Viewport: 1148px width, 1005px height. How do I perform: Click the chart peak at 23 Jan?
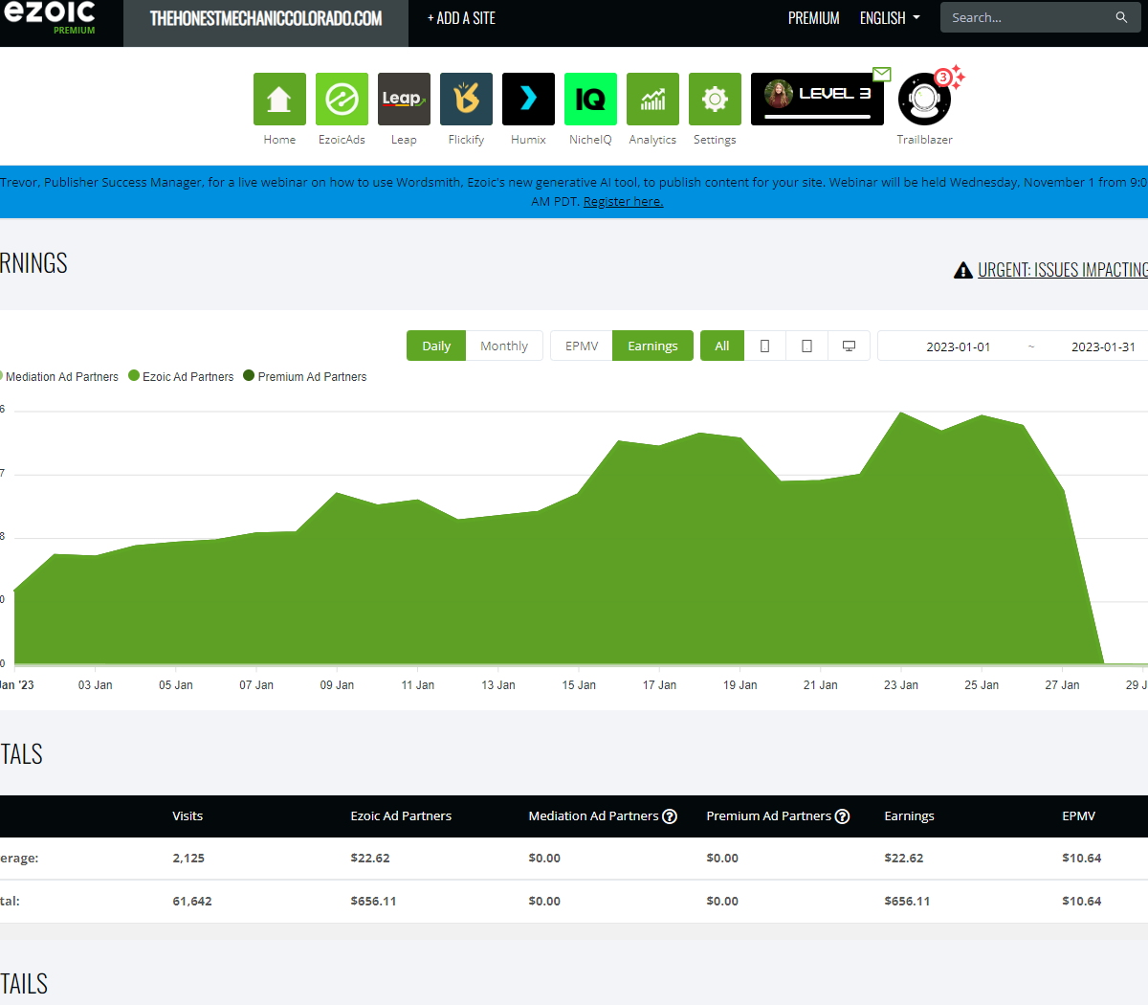900,413
